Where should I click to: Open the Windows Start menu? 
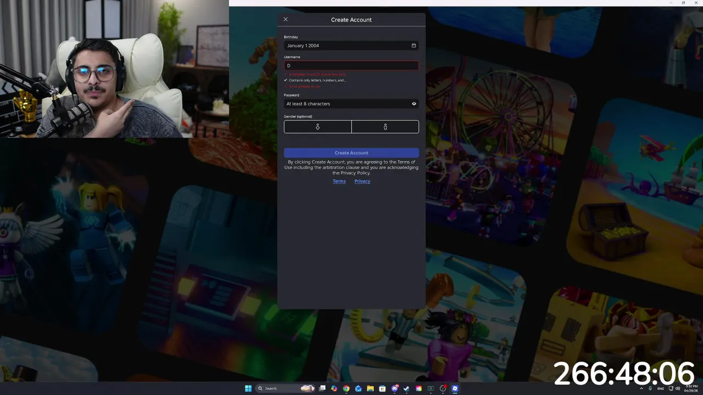coord(248,388)
